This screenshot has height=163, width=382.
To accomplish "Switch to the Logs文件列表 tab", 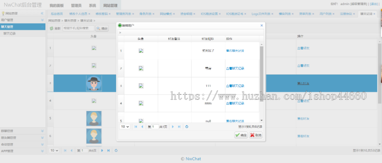I will [261, 14].
